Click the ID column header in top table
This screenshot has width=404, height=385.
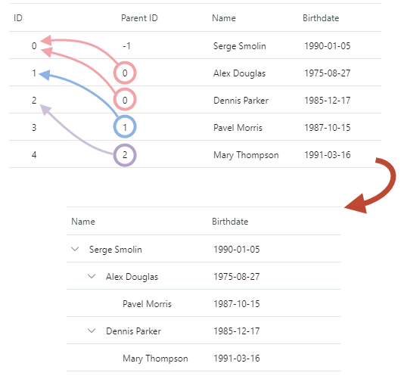tap(18, 18)
